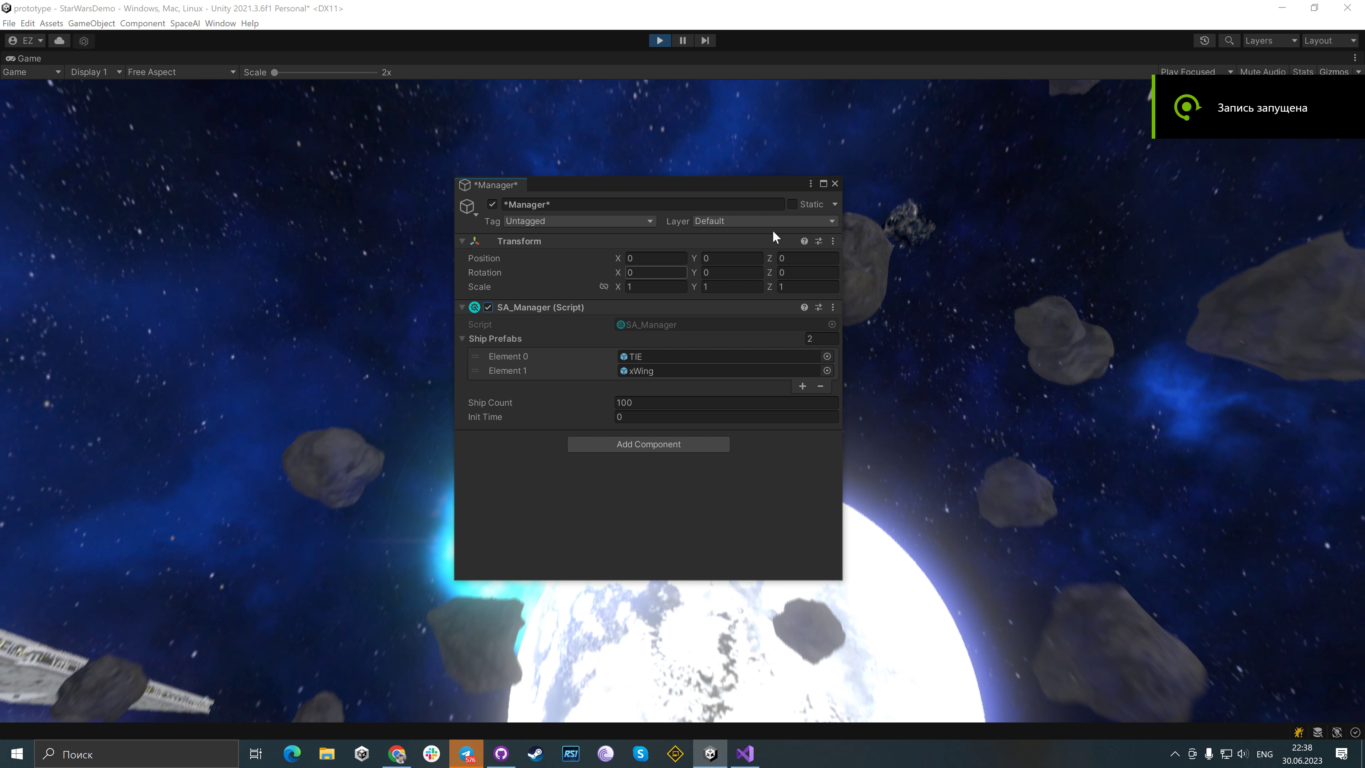The image size is (1365, 768).
Task: Open the Default Layer dropdown
Action: (765, 221)
